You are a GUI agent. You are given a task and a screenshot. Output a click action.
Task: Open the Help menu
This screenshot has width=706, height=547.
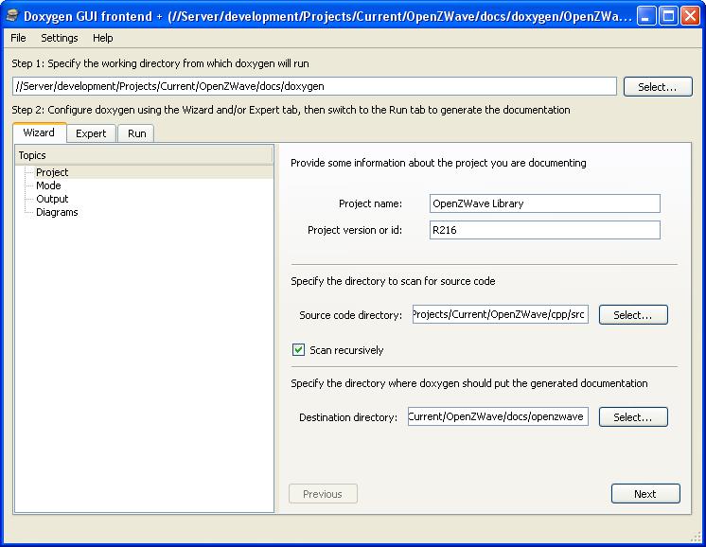click(x=102, y=38)
